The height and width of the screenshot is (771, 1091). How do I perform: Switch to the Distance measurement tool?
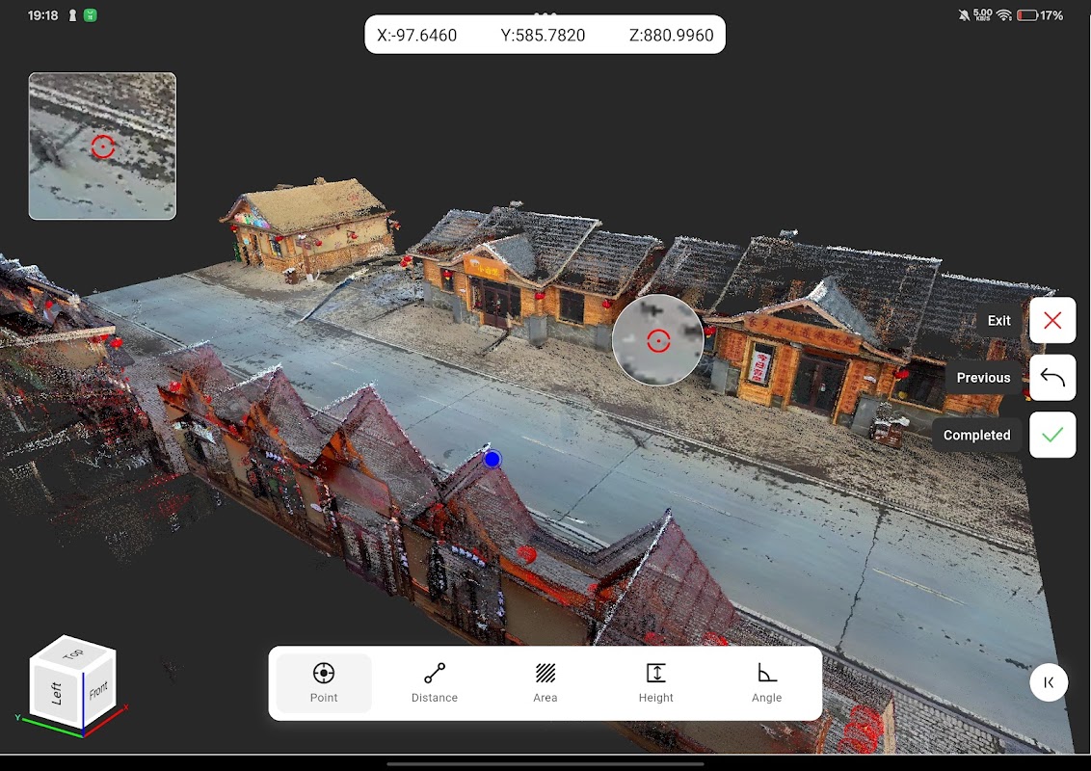click(x=435, y=682)
